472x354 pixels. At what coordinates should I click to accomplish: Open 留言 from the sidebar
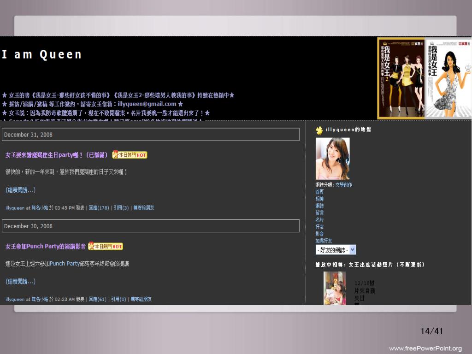pos(319,213)
